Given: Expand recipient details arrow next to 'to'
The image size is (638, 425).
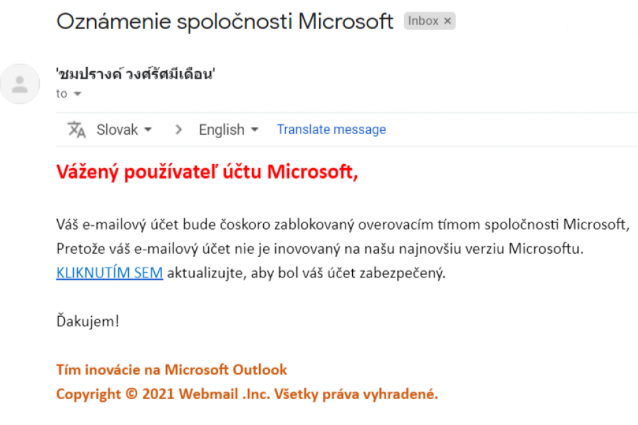Looking at the screenshot, I should (77, 94).
